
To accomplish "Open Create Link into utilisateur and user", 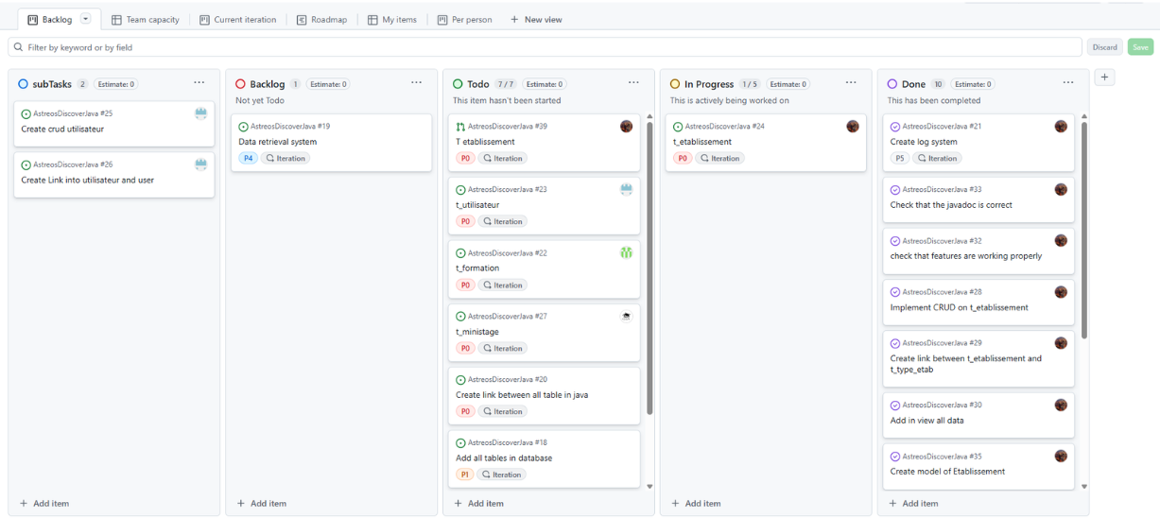I will coord(87,180).
